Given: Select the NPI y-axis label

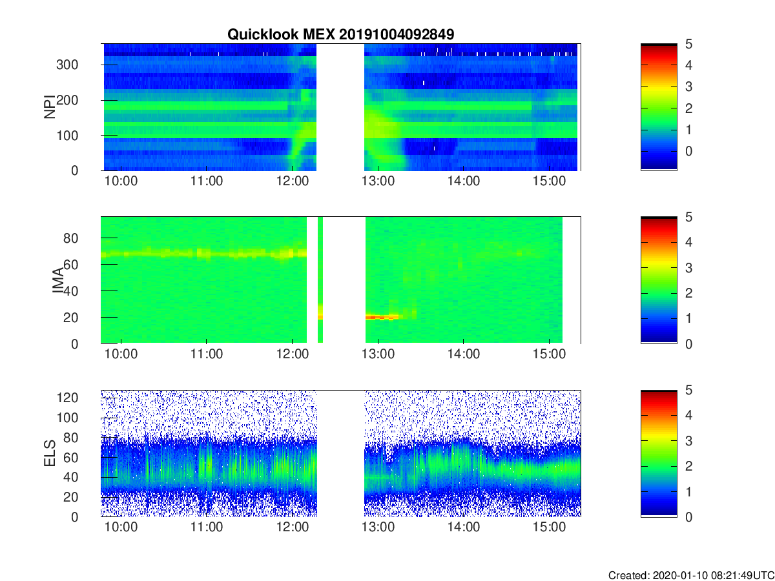Looking at the screenshot, I should [x=50, y=107].
